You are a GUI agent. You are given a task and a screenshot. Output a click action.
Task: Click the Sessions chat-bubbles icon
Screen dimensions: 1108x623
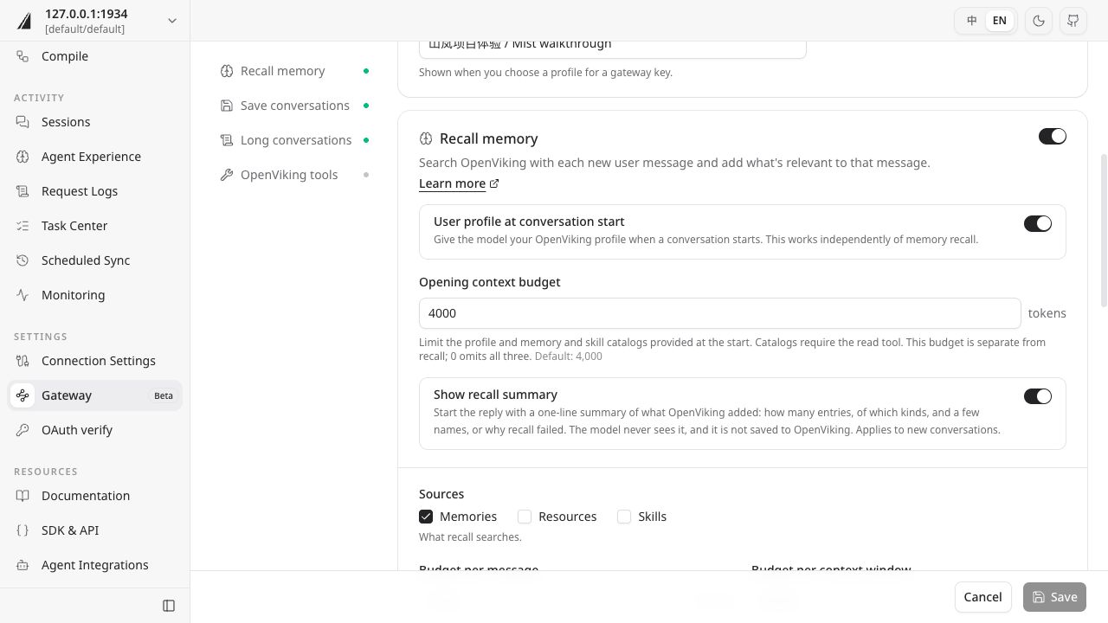23,122
